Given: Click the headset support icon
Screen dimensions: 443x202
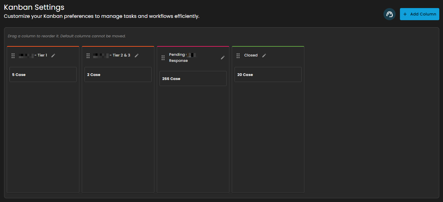Looking at the screenshot, I should click(x=390, y=14).
